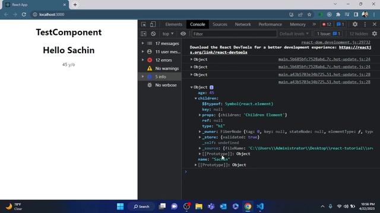Open the DevTools three-dot customize menu
The width and height of the screenshot is (380, 213).
(x=365, y=24)
